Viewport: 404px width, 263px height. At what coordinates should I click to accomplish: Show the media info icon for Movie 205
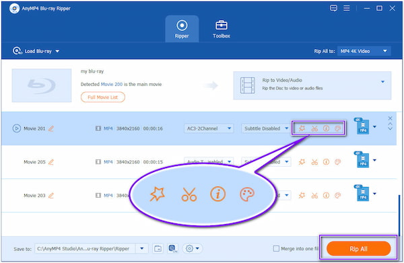tap(326, 162)
